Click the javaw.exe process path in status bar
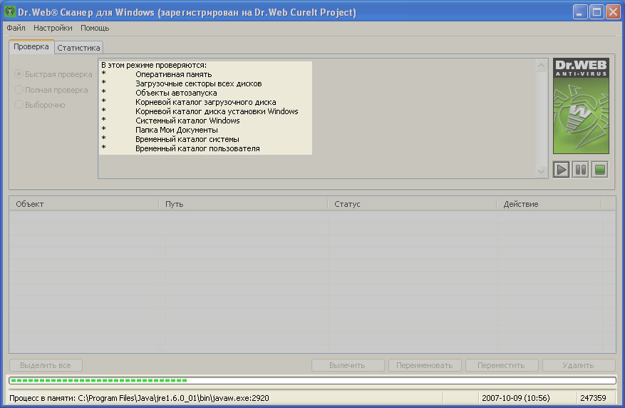Screen dimensions: 625x408 pos(173,398)
